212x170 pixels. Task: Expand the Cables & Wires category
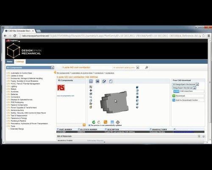7,76
